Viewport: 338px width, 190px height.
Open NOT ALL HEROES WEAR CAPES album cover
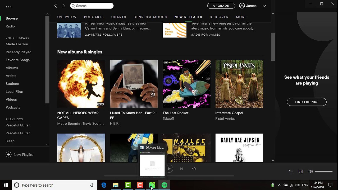point(81,84)
